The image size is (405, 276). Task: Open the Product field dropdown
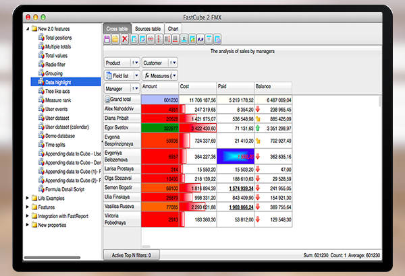(134, 63)
